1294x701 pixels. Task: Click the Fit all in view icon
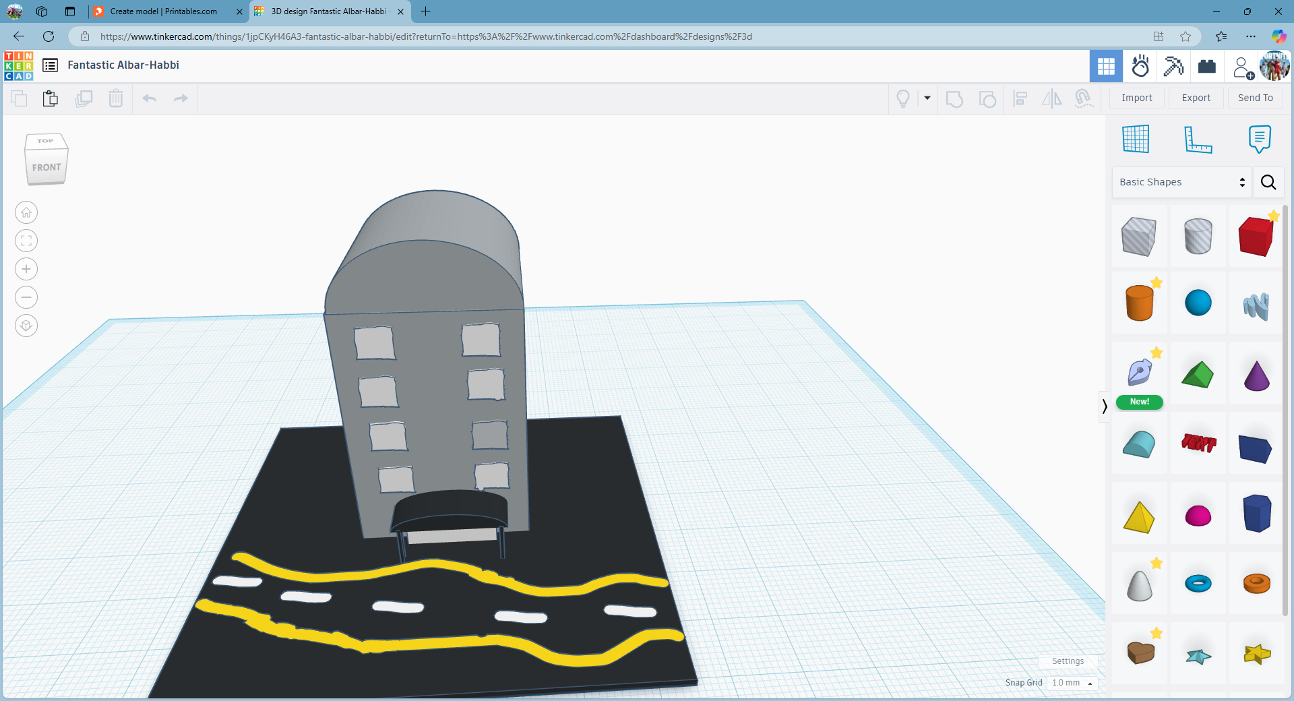point(26,241)
